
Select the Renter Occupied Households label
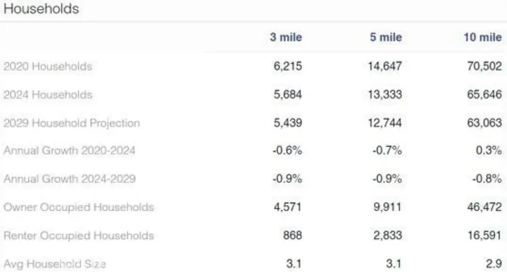78,236
